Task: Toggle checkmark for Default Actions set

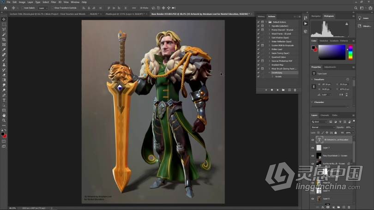Action: tap(258, 22)
